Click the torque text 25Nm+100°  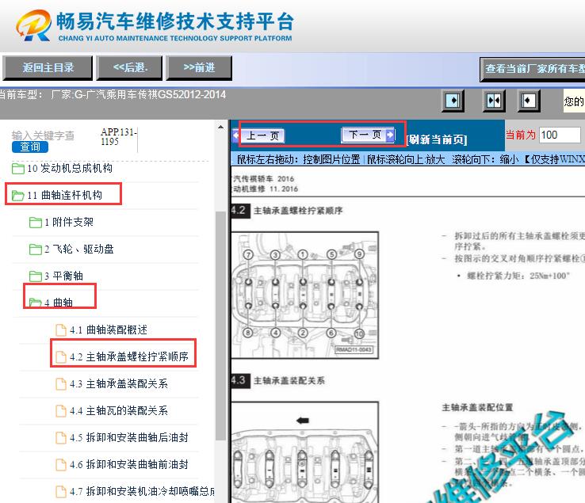click(x=550, y=276)
